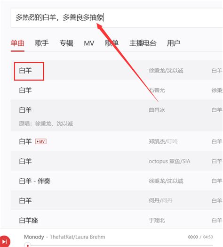Screen dimensions: 223x247
Task: Open the artist 曲肖冰
Action: point(157,110)
